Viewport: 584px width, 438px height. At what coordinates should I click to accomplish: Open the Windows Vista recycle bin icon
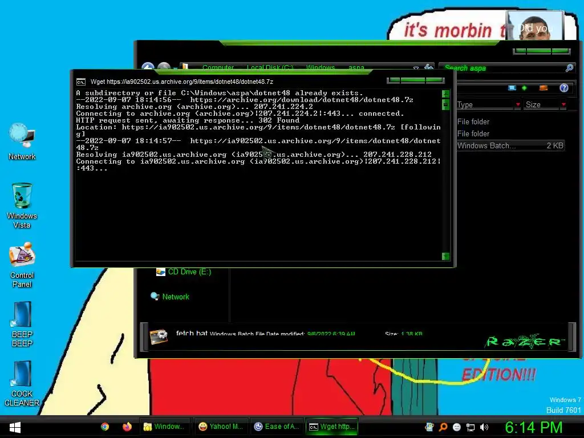[x=22, y=205]
